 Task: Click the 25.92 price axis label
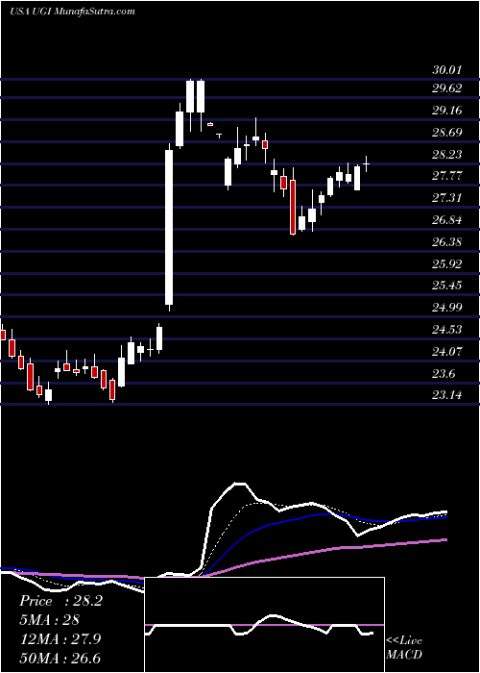click(x=447, y=264)
